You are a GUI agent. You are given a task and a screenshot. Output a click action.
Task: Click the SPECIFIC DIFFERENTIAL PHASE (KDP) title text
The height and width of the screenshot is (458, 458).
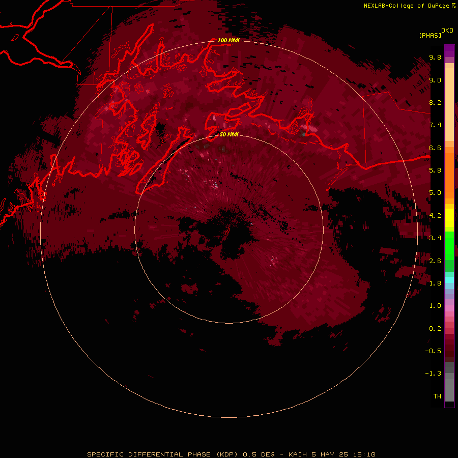pyautogui.click(x=161, y=454)
